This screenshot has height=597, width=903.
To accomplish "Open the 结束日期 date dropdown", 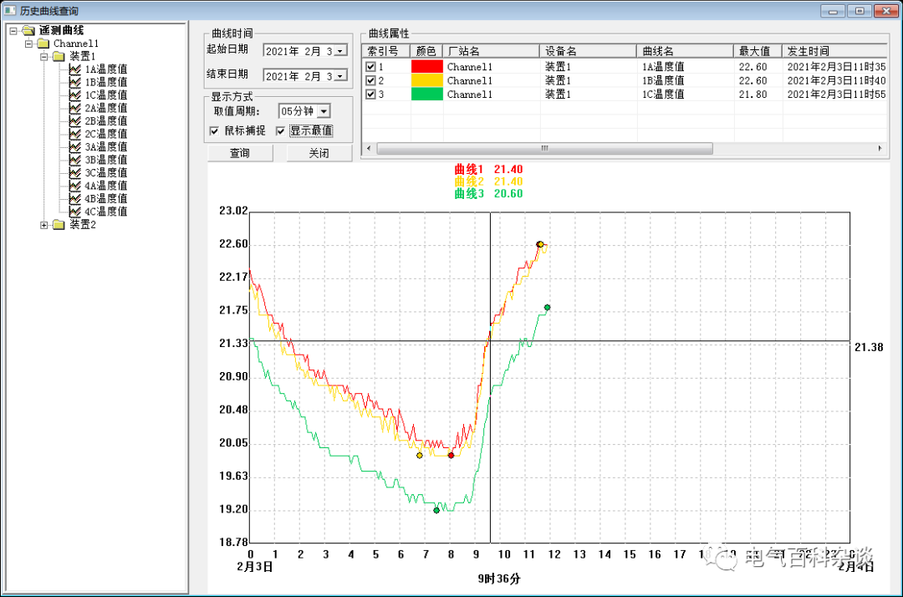I will [x=340, y=76].
